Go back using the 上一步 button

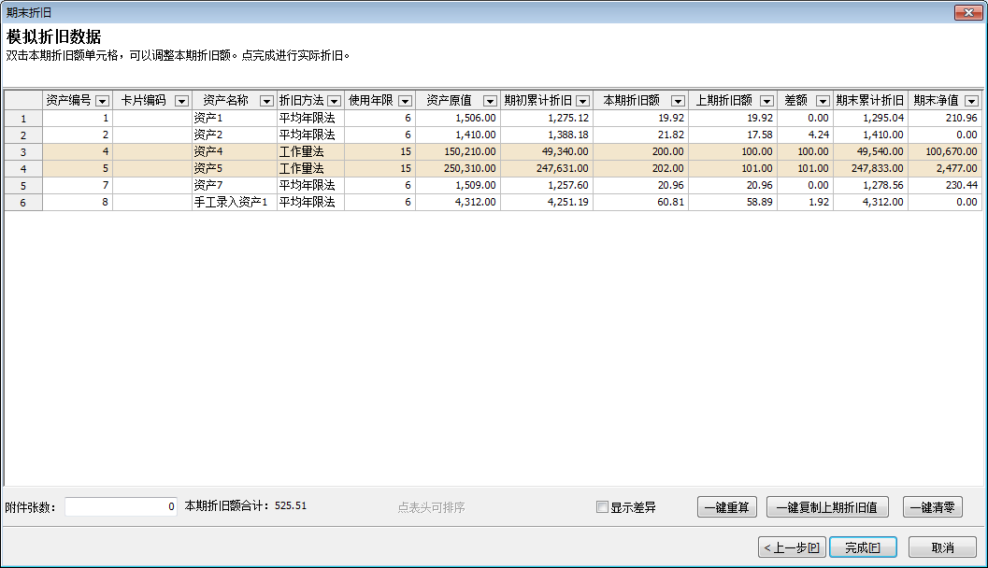(x=792, y=547)
